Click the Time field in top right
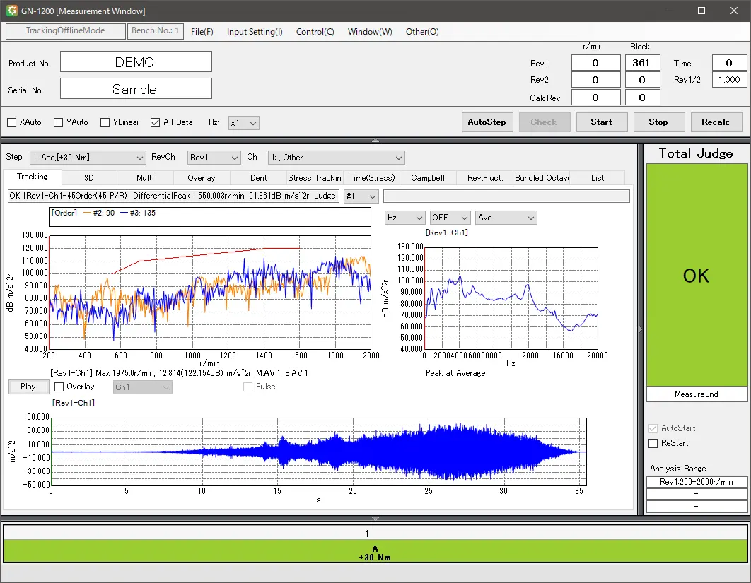The width and height of the screenshot is (751, 583). pos(730,63)
